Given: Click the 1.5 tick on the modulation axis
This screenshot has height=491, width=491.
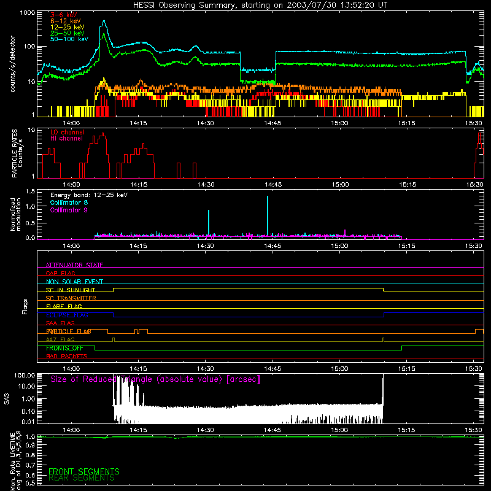Looking at the screenshot, I should (x=30, y=191).
